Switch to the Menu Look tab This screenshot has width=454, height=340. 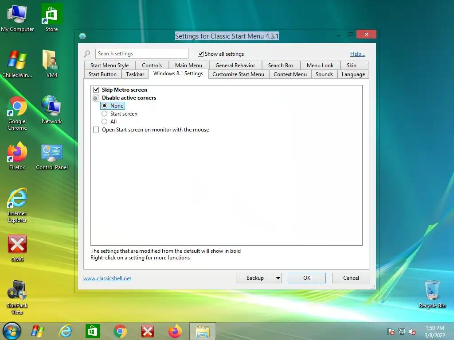pos(320,66)
